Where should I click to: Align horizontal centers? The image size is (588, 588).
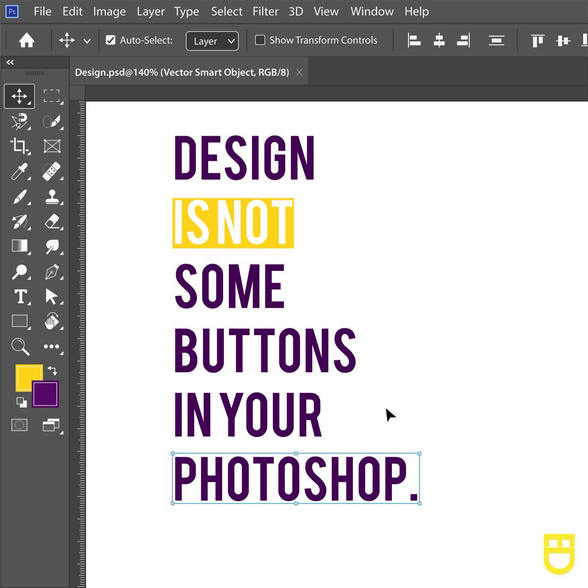[439, 40]
